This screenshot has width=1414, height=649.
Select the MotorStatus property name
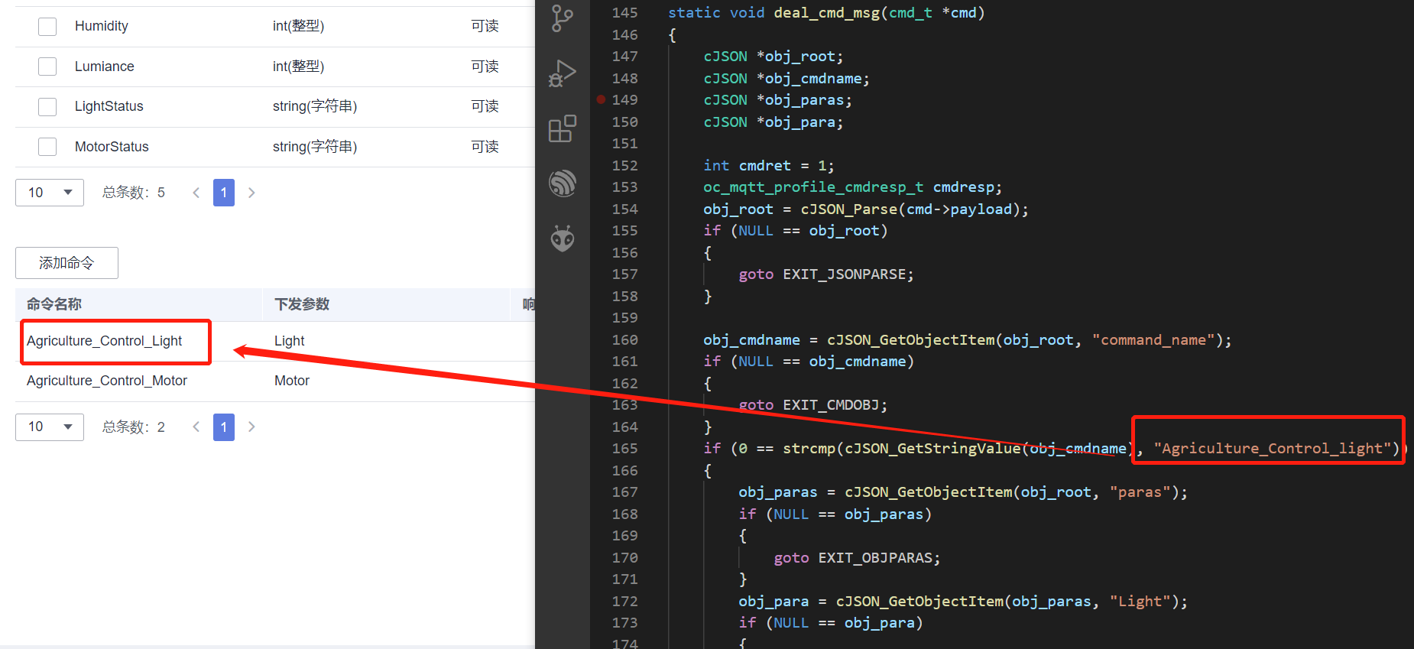point(112,147)
